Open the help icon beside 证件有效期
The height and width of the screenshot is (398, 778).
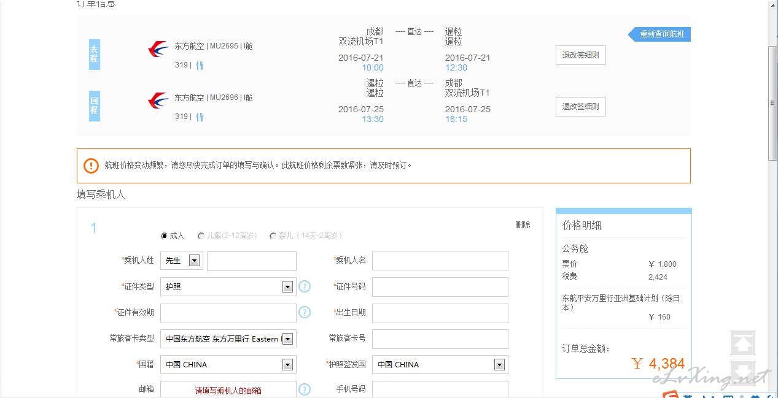[305, 312]
